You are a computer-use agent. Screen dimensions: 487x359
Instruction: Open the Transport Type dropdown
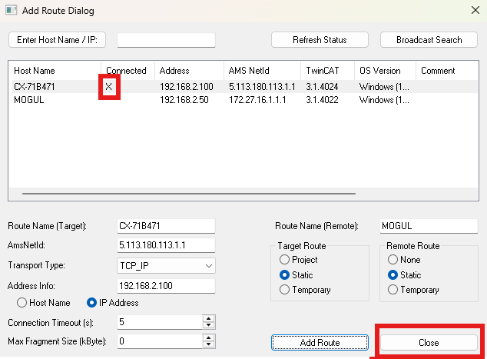[x=209, y=266]
